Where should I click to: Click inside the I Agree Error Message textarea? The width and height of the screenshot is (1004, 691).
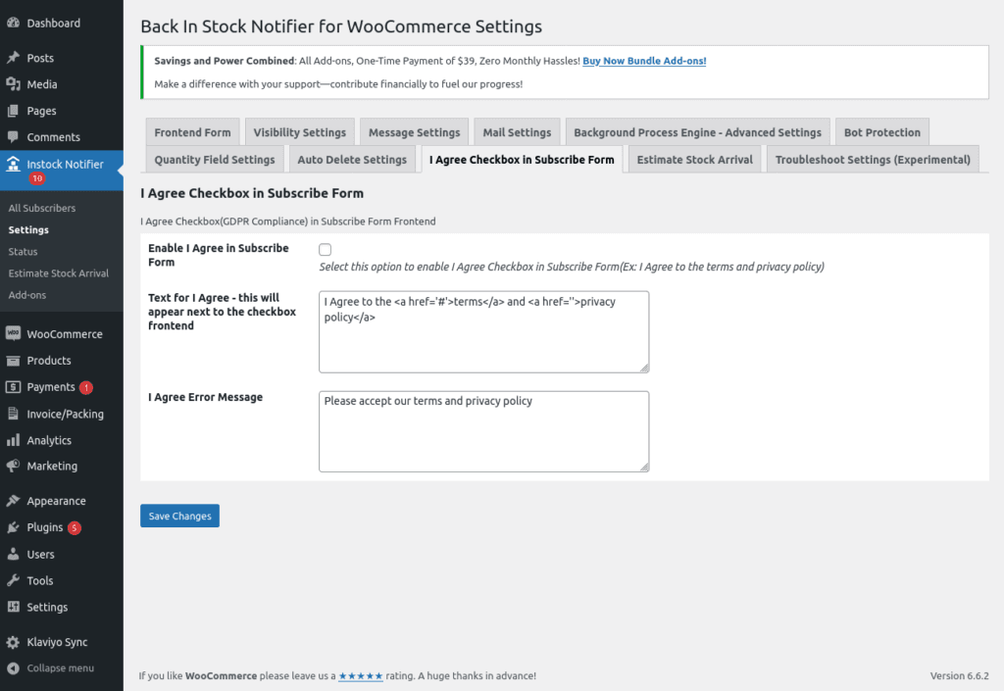(x=484, y=432)
